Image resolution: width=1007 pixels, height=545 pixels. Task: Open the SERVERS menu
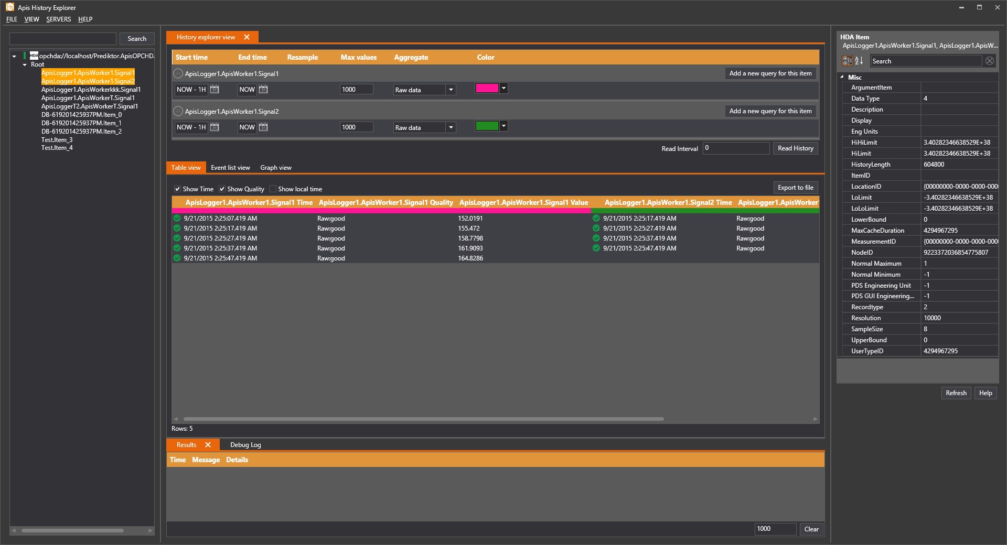58,19
